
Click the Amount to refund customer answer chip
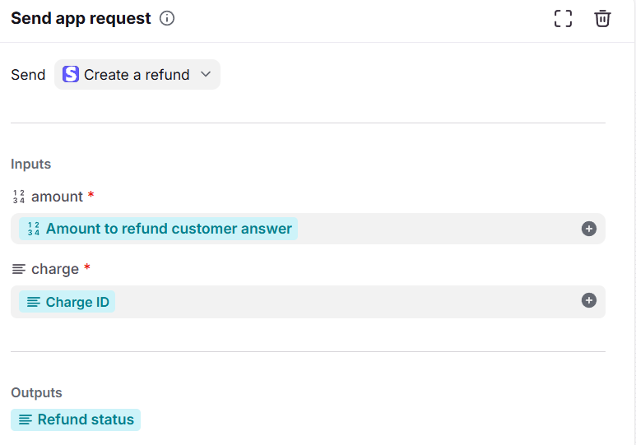coord(168,229)
